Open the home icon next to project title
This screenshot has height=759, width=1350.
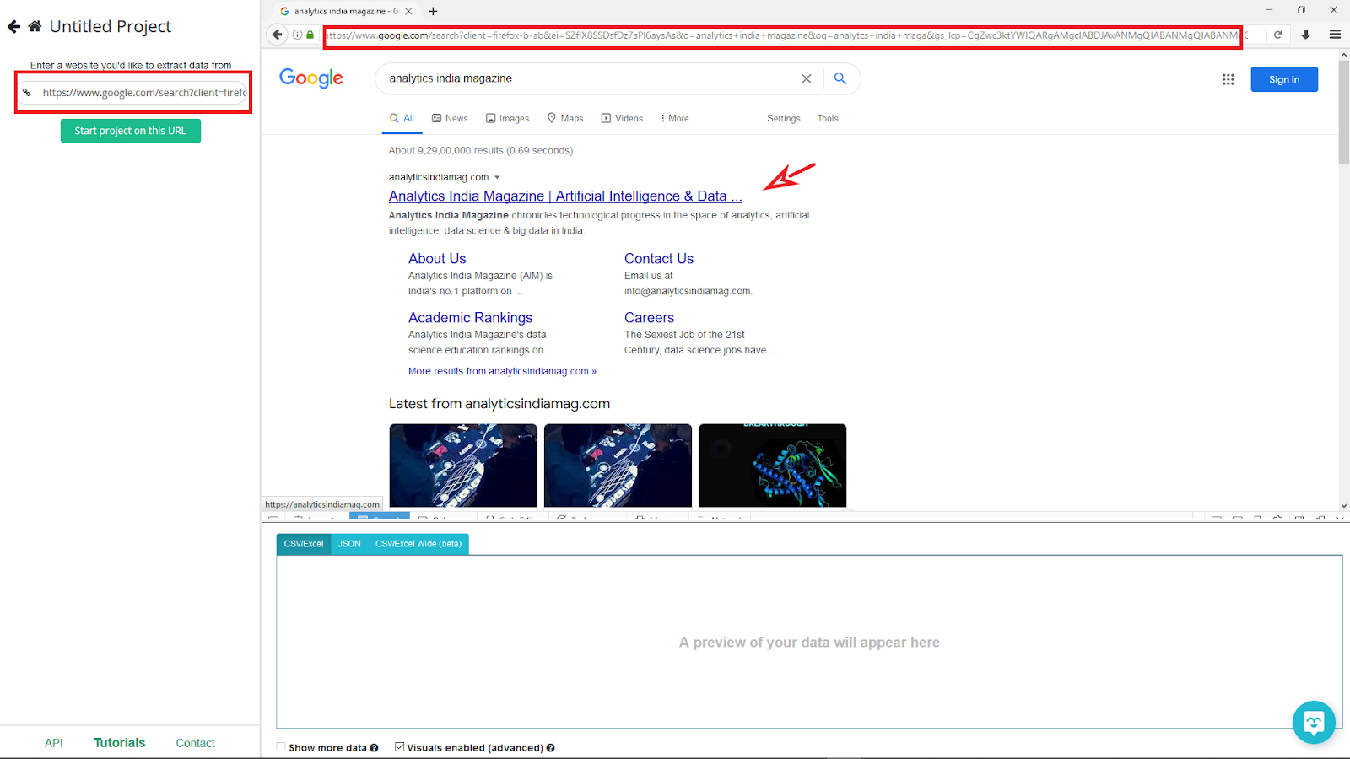click(35, 26)
